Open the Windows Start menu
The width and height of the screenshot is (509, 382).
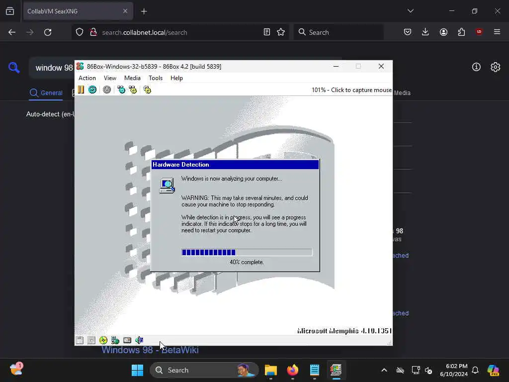coord(137,370)
